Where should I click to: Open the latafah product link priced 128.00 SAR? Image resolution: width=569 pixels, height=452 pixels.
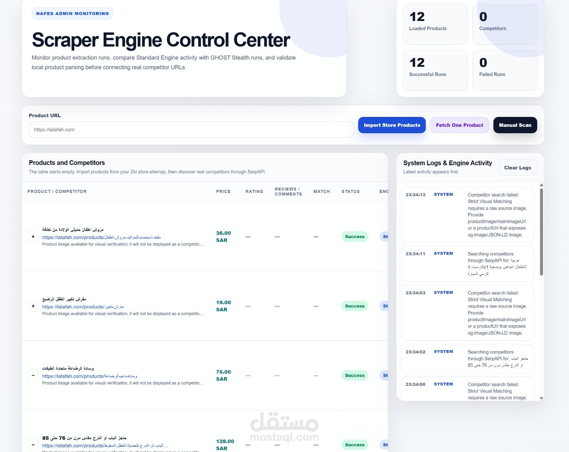tap(105, 446)
